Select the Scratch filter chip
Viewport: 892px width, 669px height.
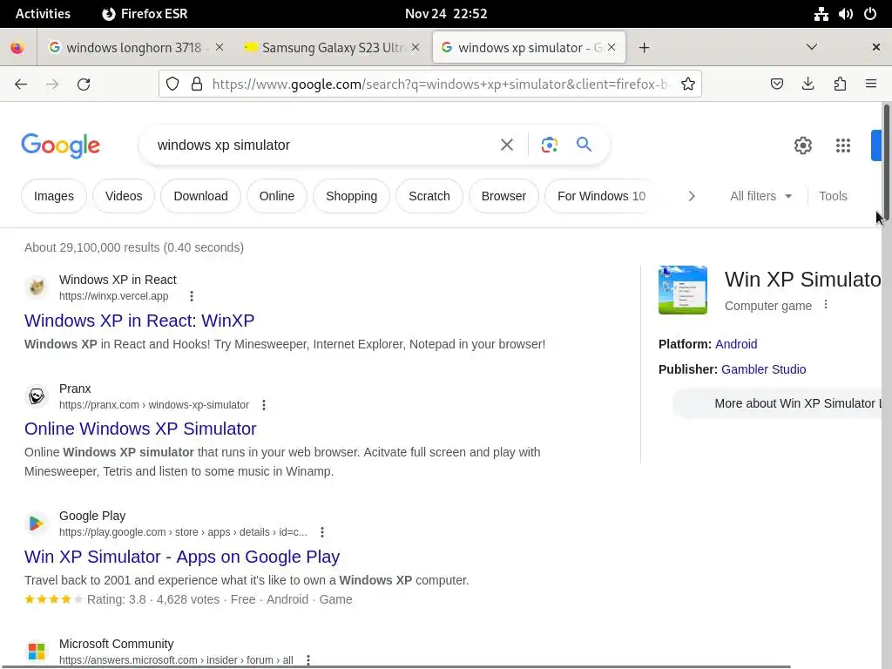(x=429, y=196)
